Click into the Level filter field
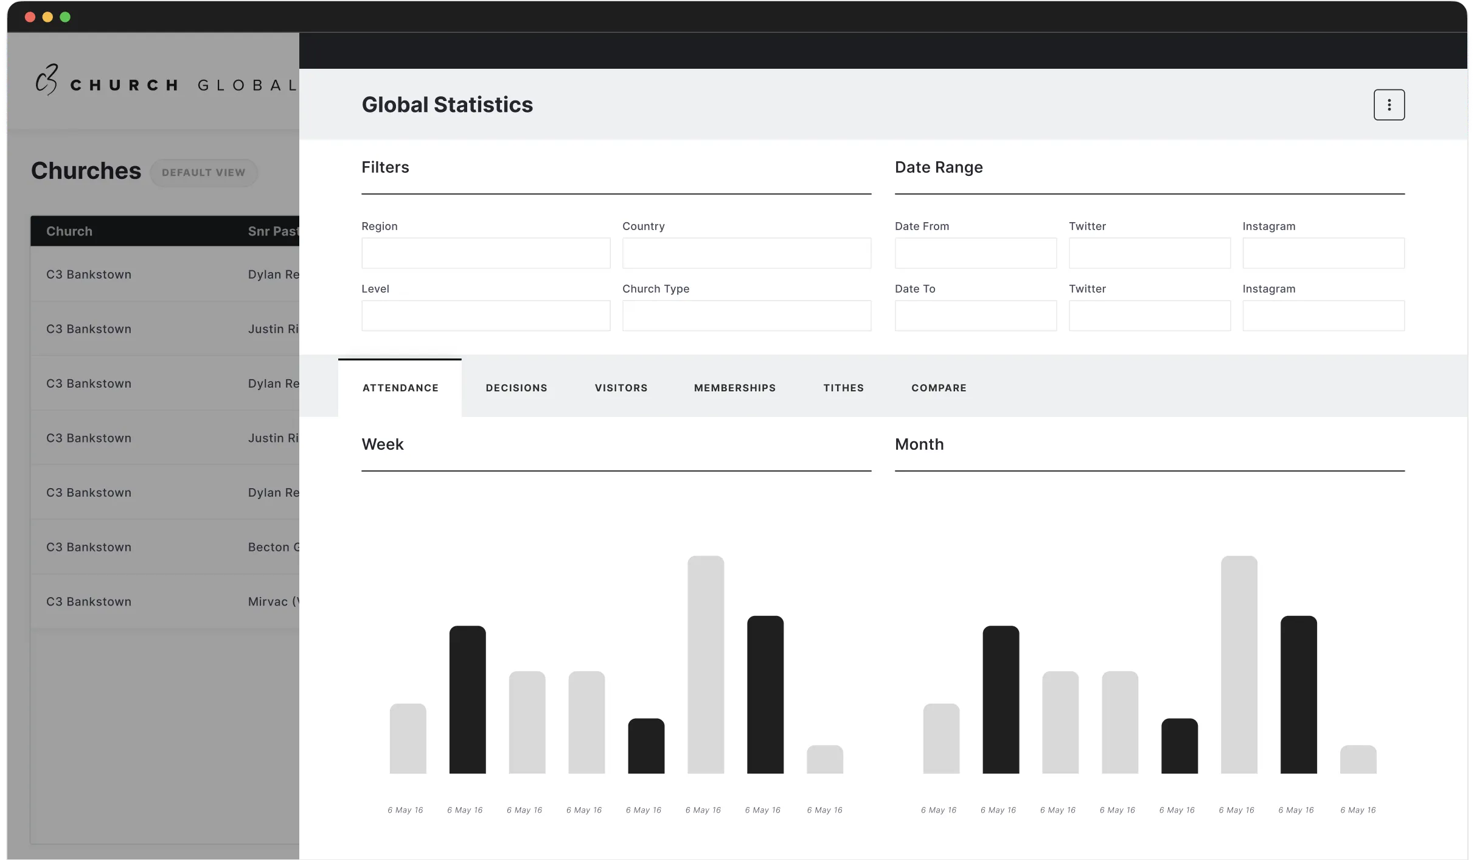1474x860 pixels. [485, 315]
